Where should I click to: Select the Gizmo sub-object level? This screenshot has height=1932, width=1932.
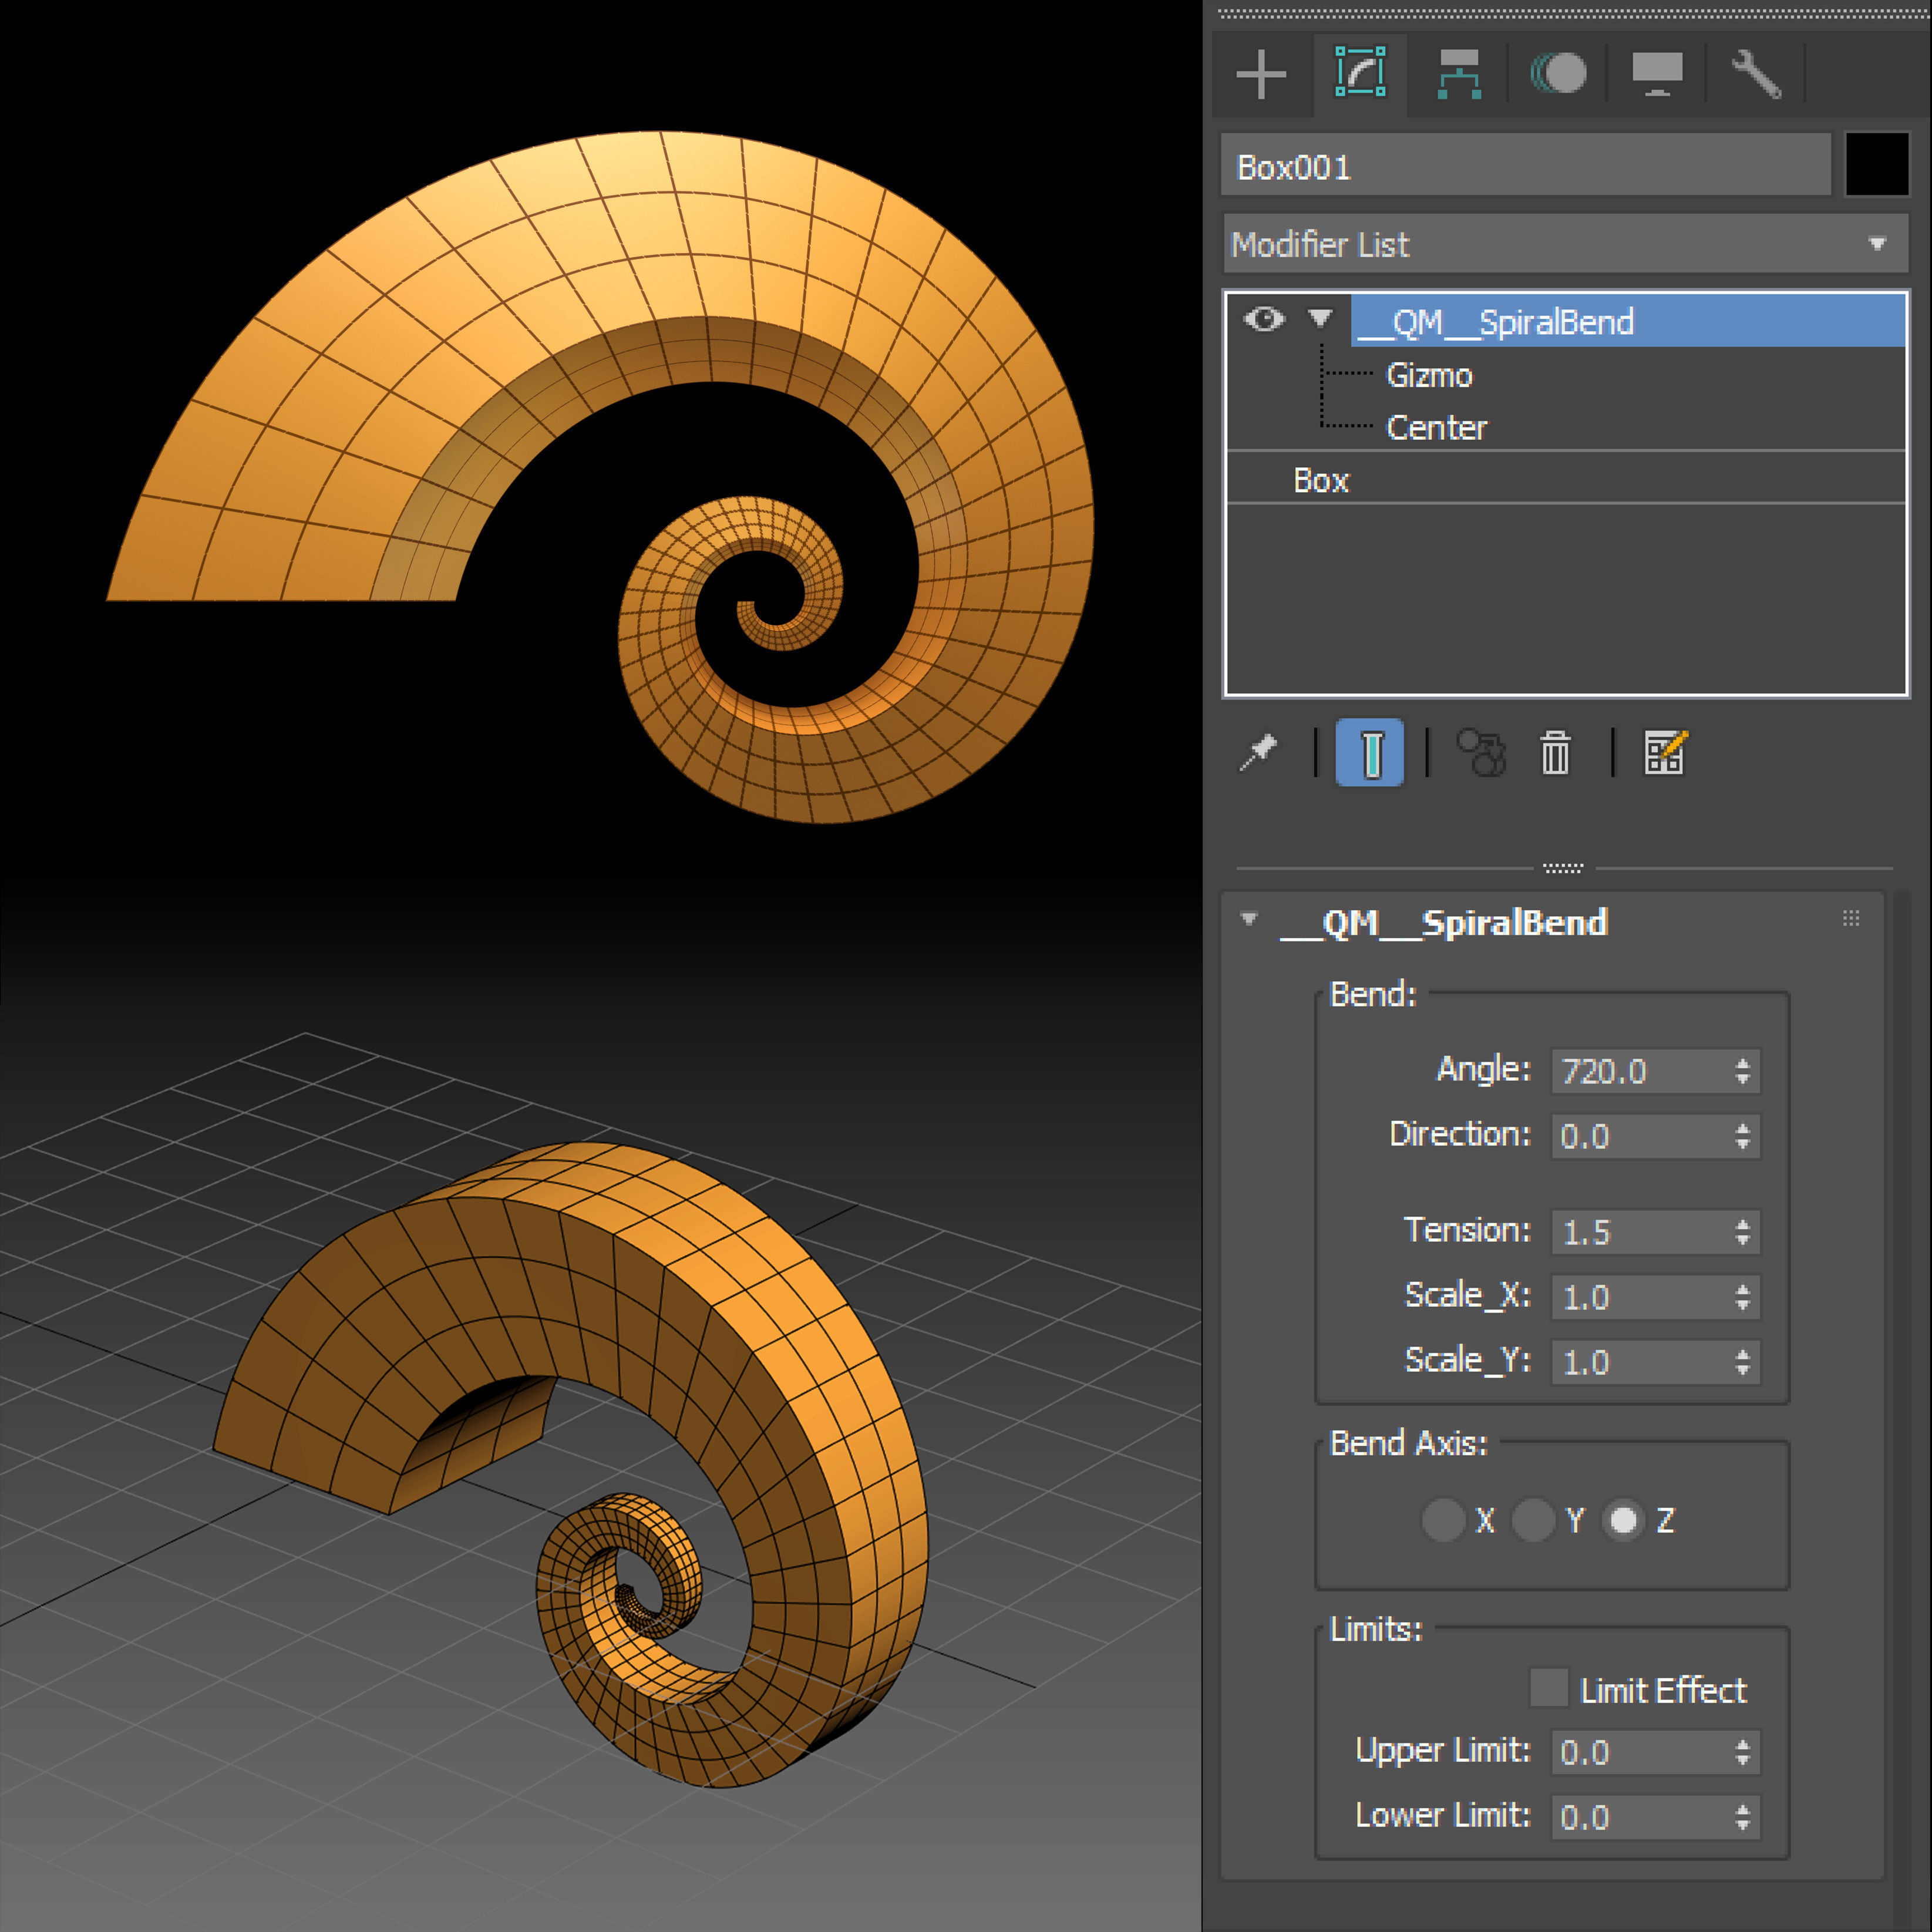tap(1429, 375)
